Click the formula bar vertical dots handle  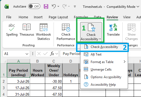[33, 54]
